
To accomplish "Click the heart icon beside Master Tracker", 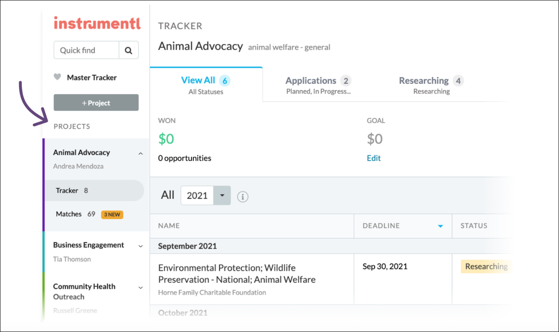I will [x=58, y=77].
